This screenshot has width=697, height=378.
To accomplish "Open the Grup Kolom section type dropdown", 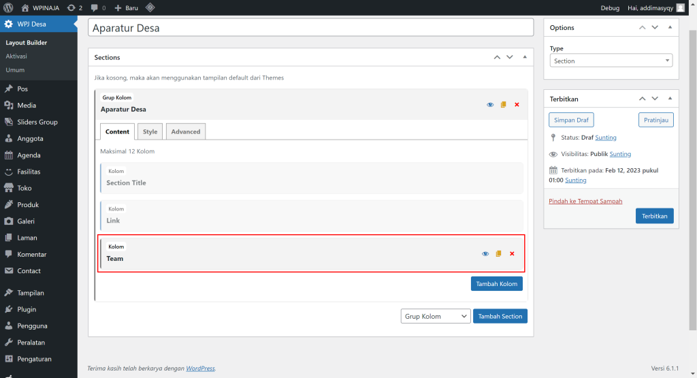I will click(x=436, y=316).
